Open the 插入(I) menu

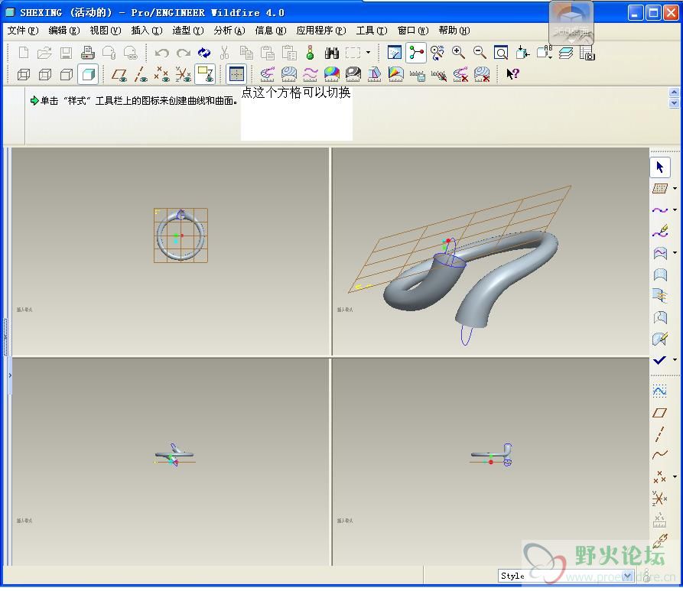(x=147, y=31)
